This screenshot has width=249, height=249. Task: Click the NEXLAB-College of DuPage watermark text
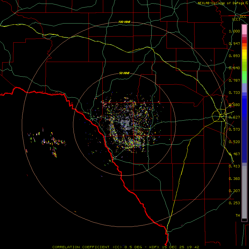221,3
